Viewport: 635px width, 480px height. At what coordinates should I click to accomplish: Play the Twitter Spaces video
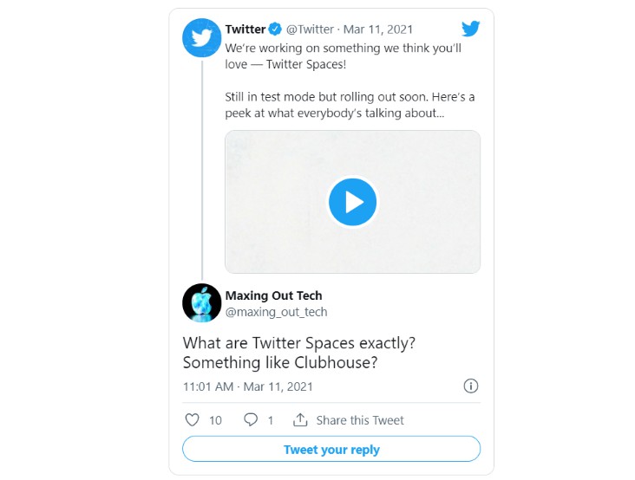[352, 202]
